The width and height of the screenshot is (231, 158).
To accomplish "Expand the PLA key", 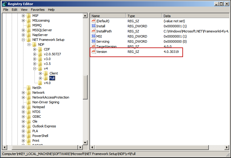I will (x=23, y=131).
